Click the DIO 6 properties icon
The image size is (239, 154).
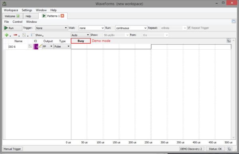30,46
